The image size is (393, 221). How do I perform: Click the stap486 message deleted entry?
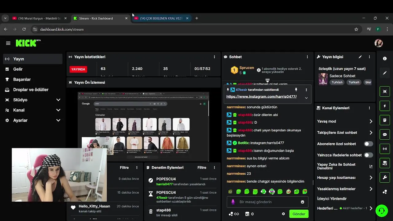click(x=182, y=212)
